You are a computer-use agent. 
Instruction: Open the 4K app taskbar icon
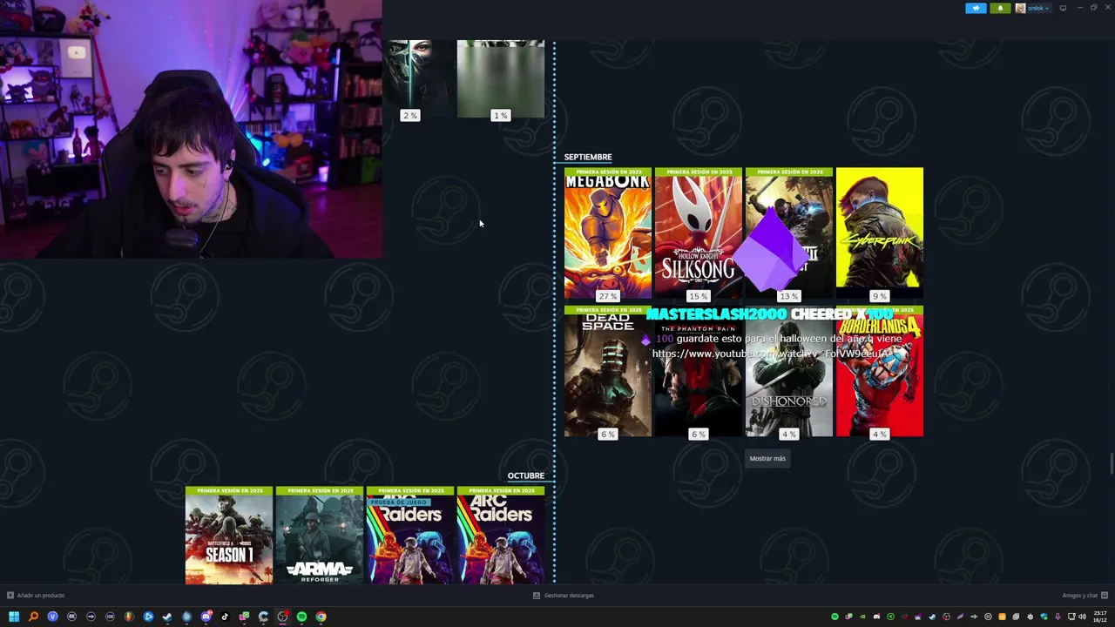pyautogui.click(x=71, y=617)
